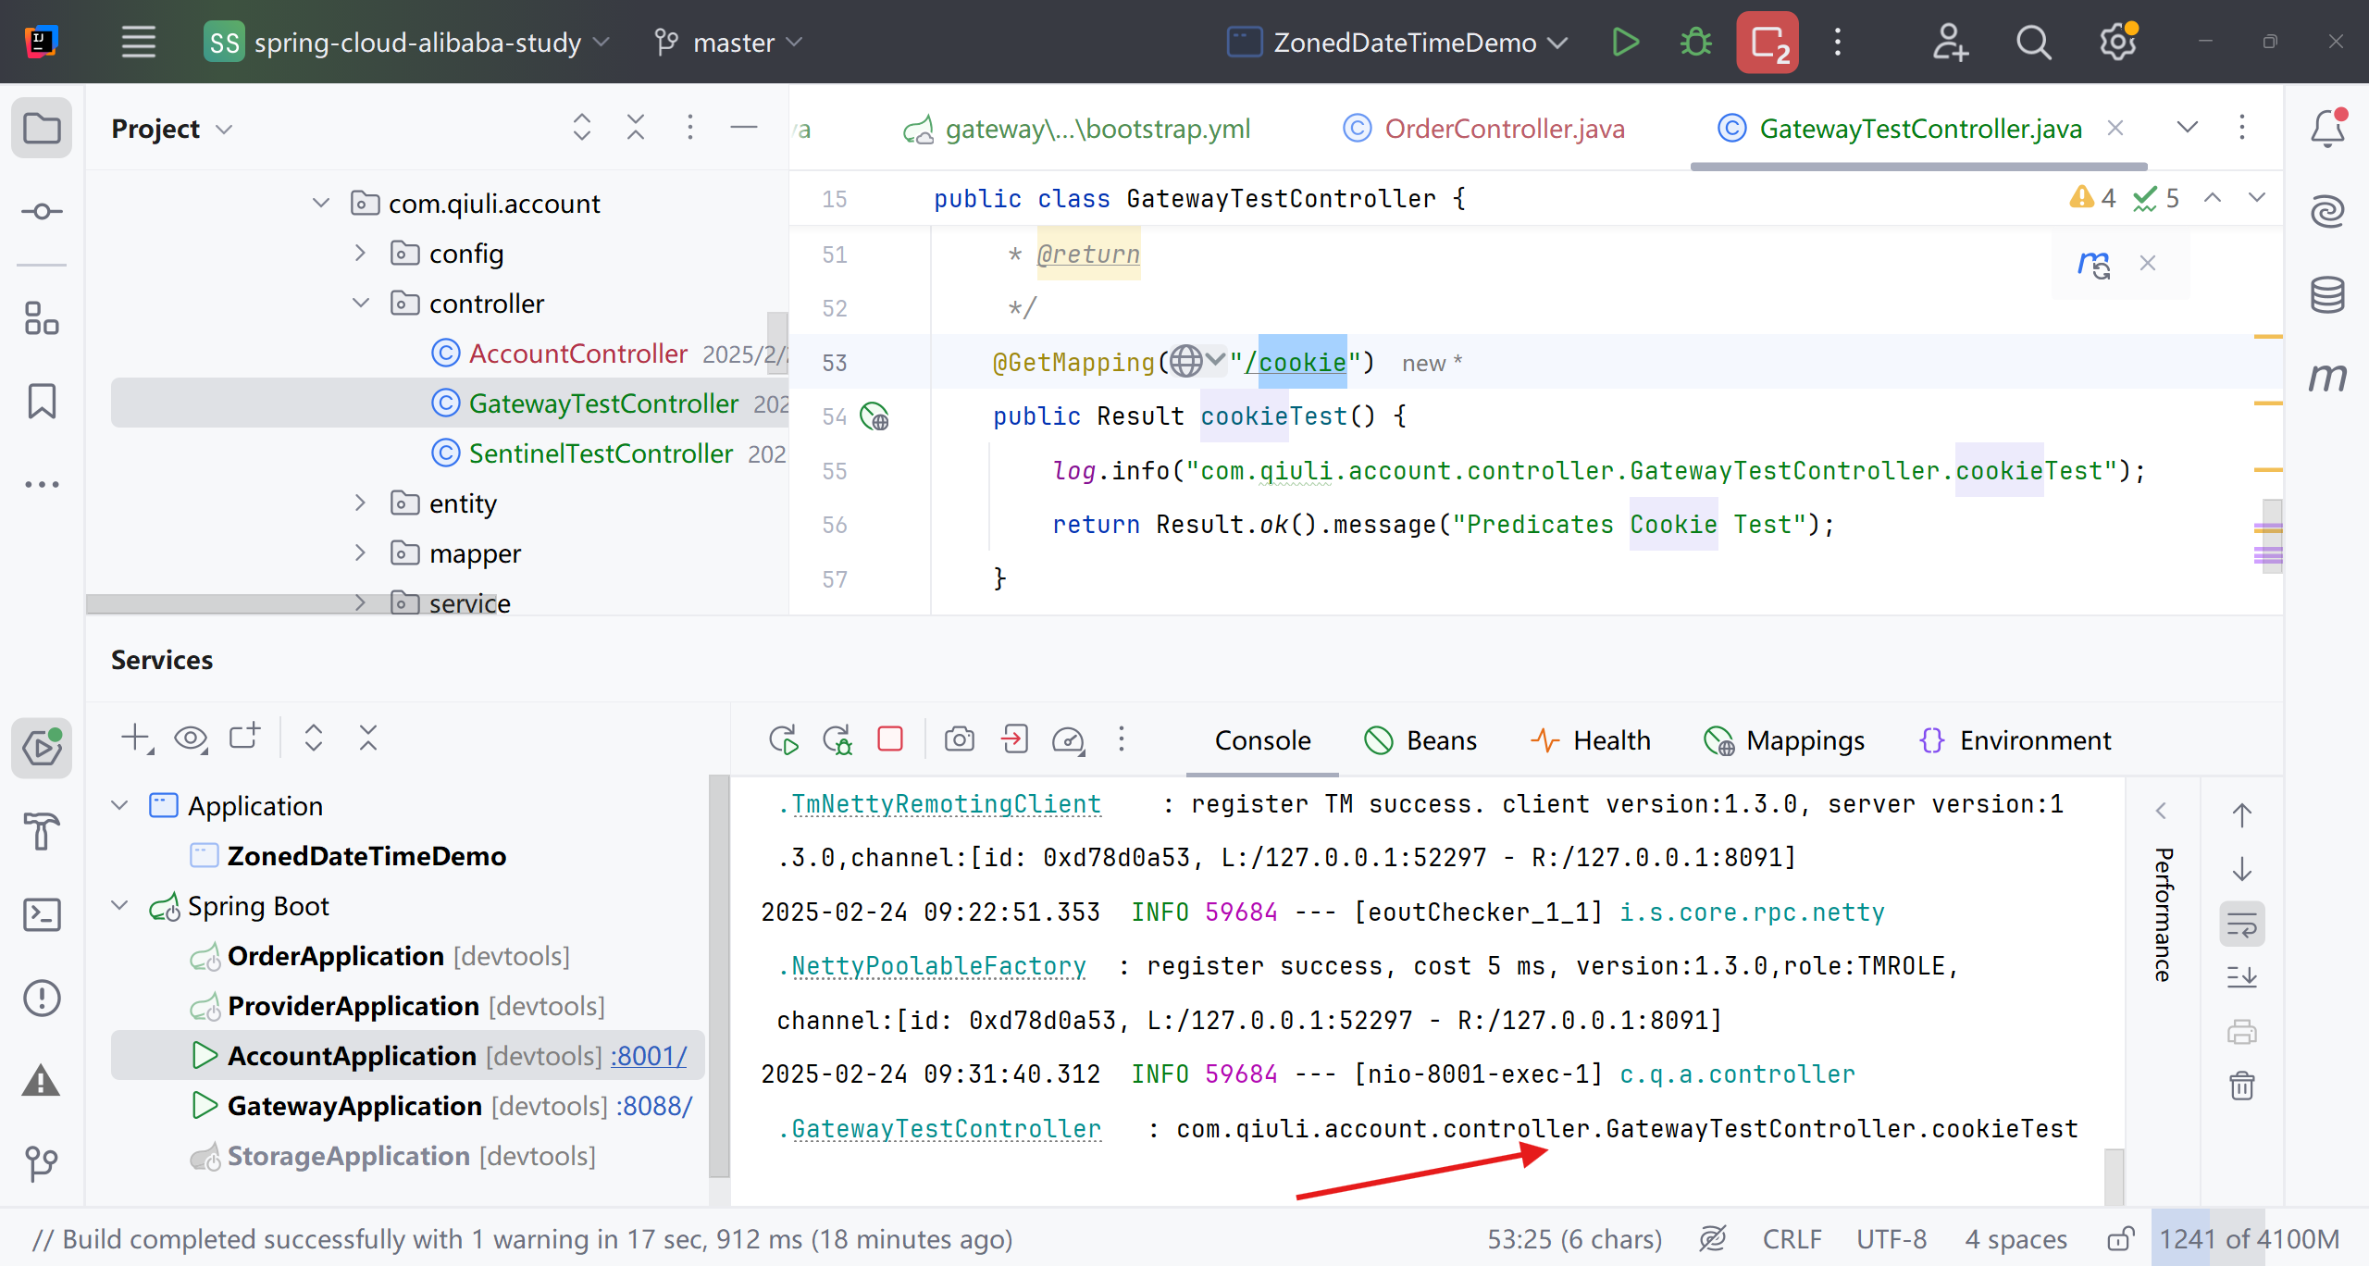Open the Build hammer tool window

pos(42,830)
